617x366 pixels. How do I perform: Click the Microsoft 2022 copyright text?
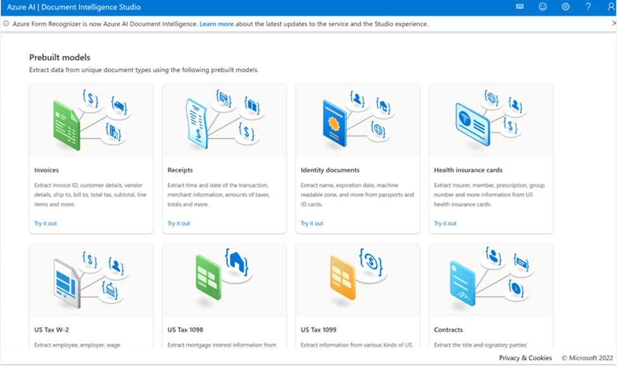tap(587, 358)
